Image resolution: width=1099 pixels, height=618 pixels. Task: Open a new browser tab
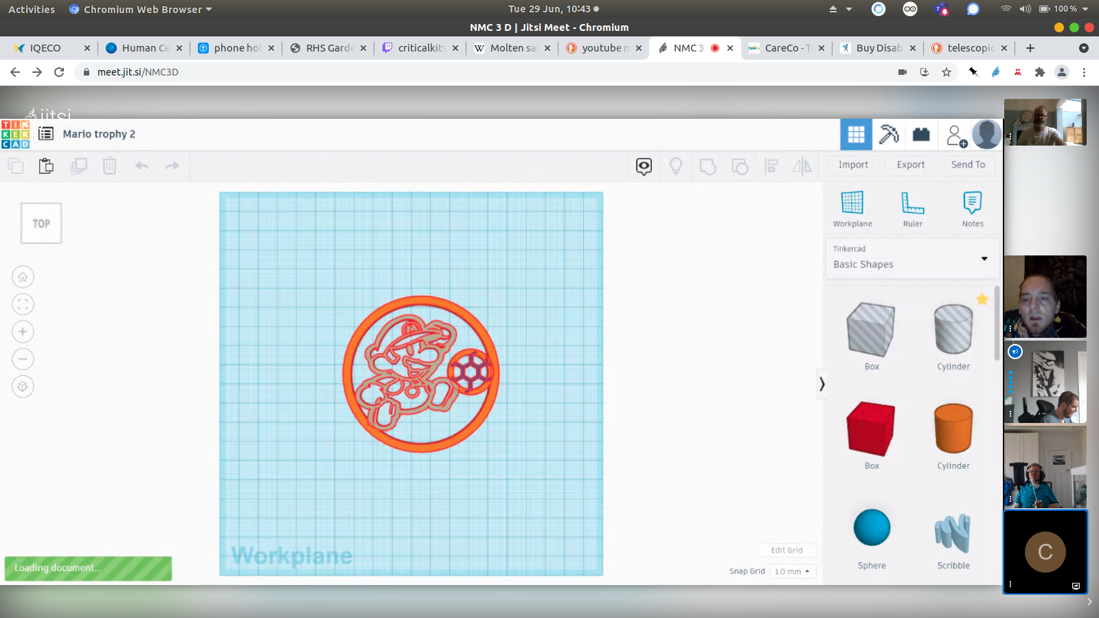(x=1030, y=48)
